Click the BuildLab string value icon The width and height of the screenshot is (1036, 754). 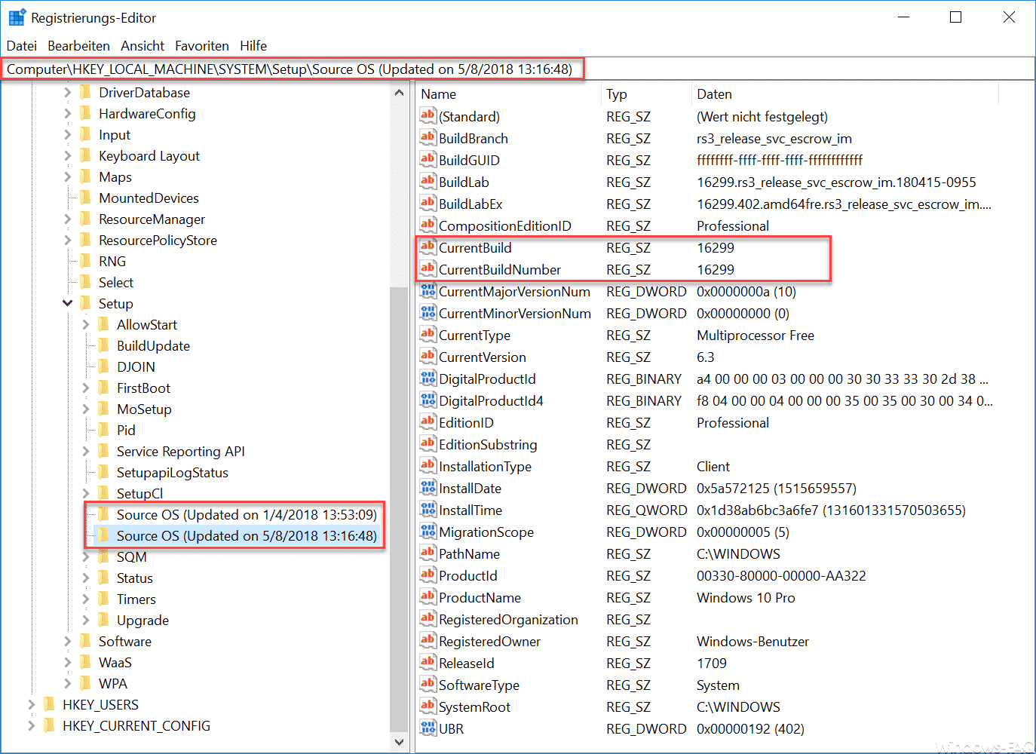tap(428, 182)
